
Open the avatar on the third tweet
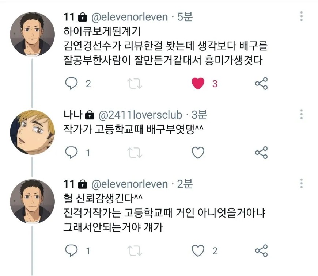[32, 202]
